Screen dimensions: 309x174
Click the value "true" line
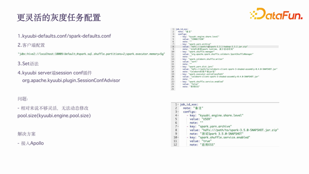click(200, 141)
